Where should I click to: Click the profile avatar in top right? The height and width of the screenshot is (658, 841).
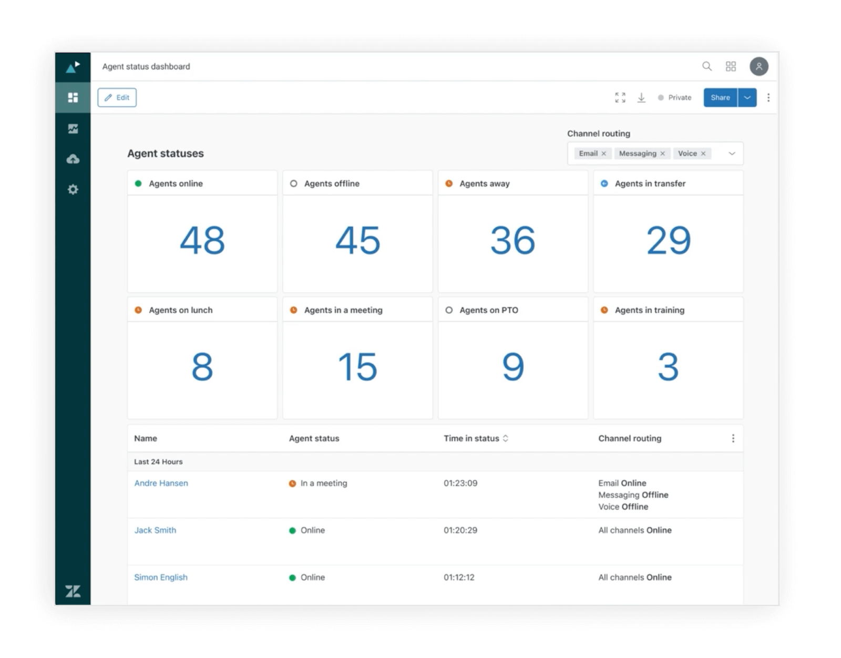click(758, 66)
